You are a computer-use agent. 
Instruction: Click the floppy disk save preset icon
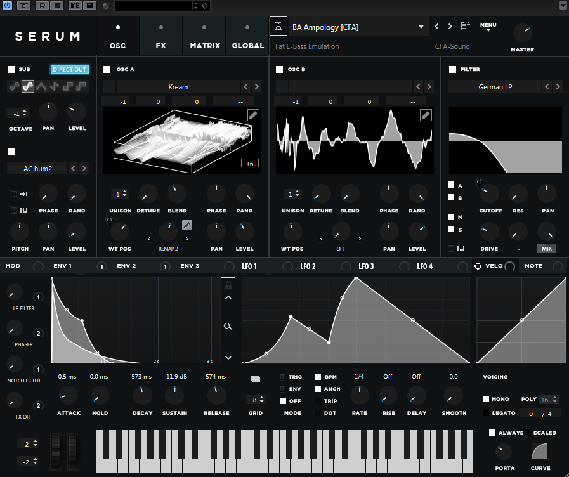click(x=278, y=26)
